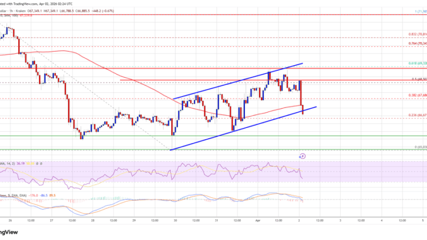Image resolution: width=427 pixels, height=240 pixels.
Task: Click the open price value O67,349.1
Action: click(x=35, y=11)
